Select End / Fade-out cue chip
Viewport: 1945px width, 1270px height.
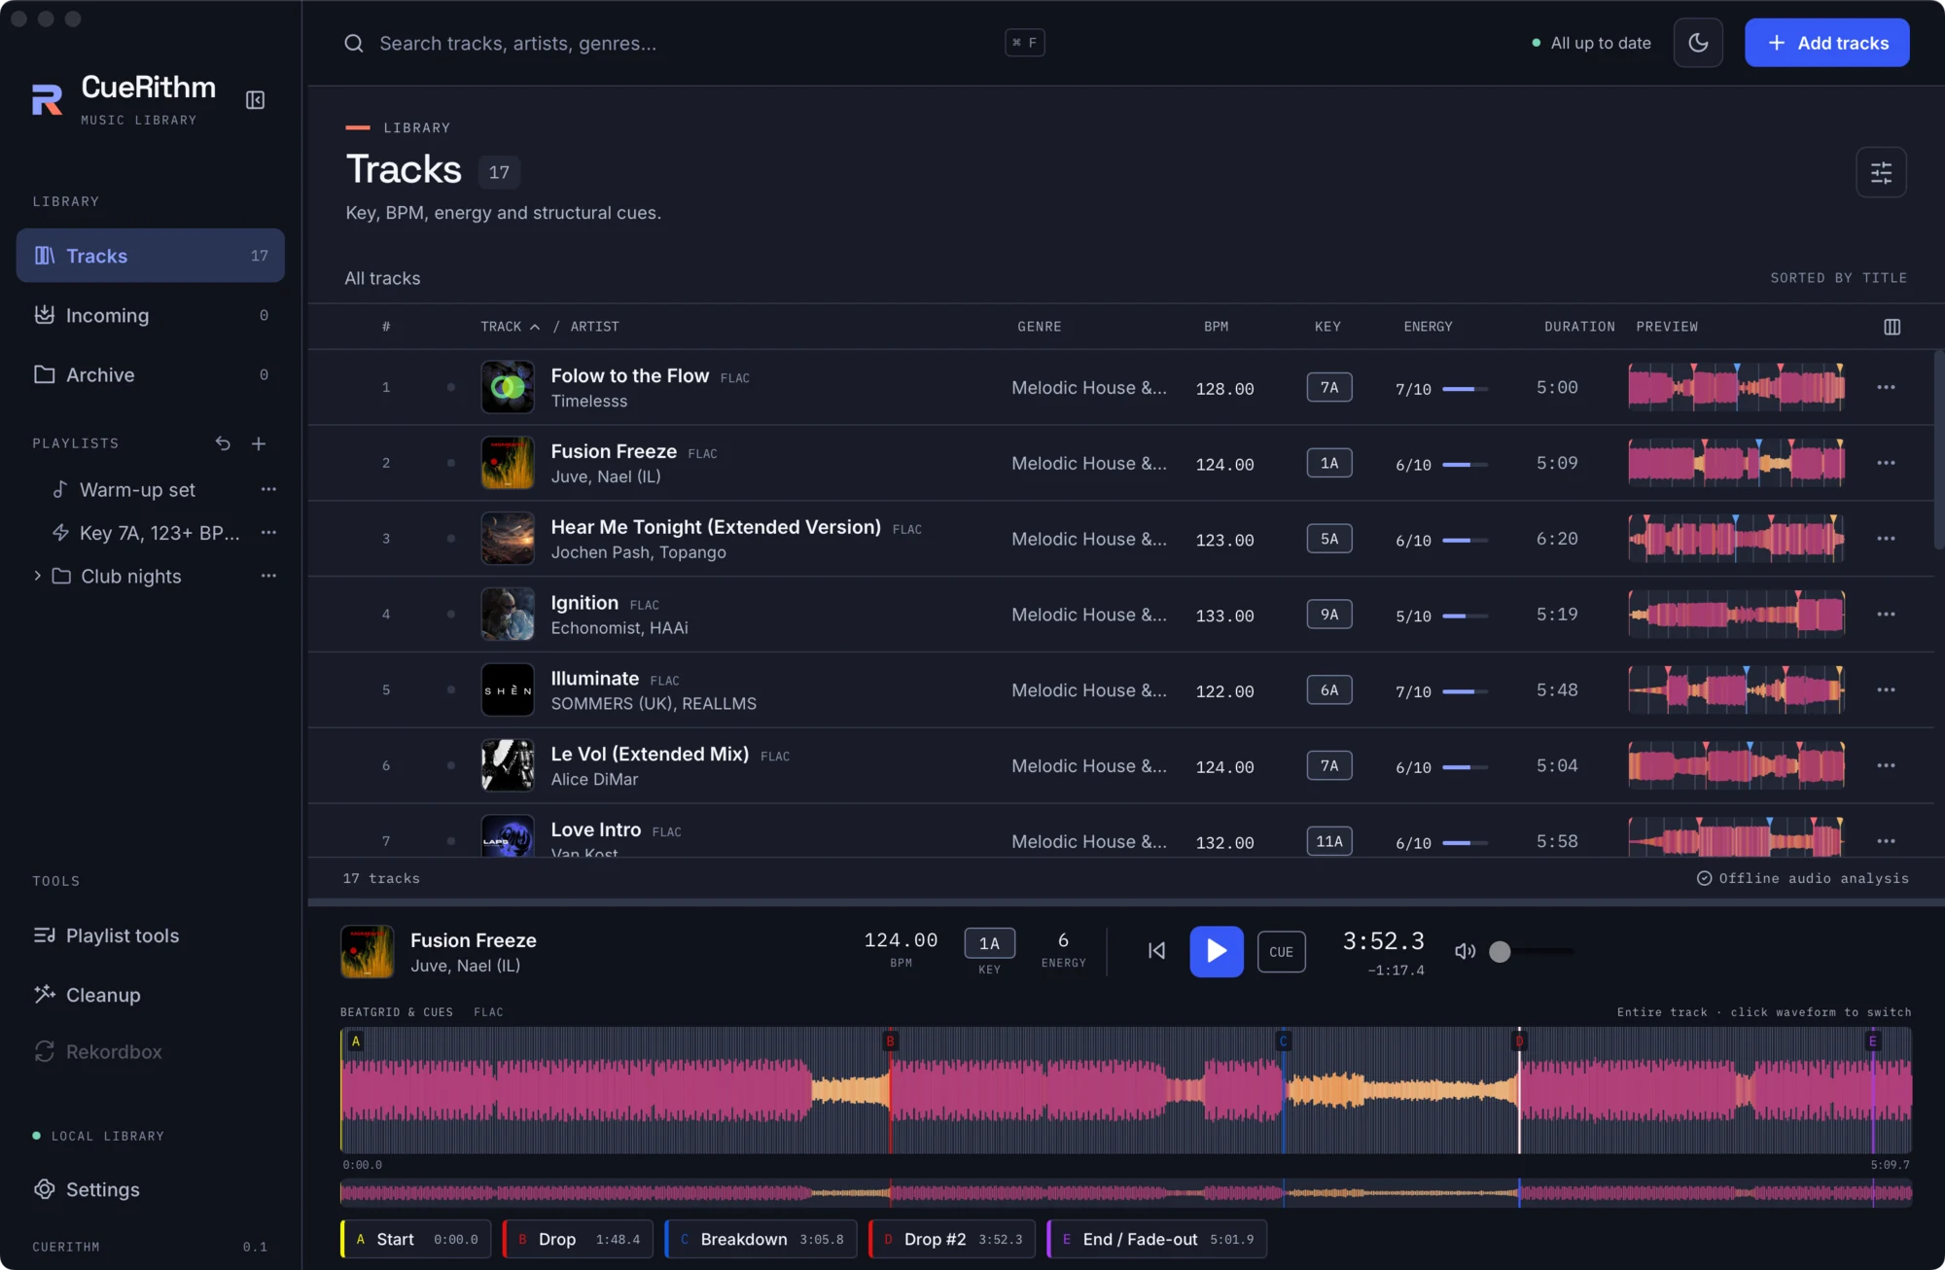point(1156,1239)
